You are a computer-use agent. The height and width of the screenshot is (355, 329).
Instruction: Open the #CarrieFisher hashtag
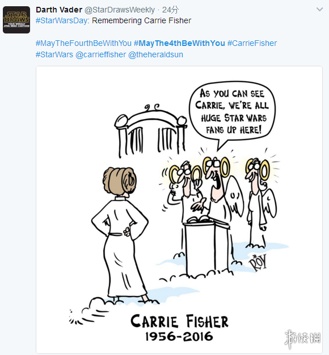pos(252,43)
